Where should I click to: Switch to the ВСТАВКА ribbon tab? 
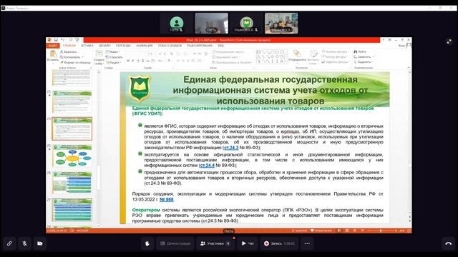click(x=87, y=46)
